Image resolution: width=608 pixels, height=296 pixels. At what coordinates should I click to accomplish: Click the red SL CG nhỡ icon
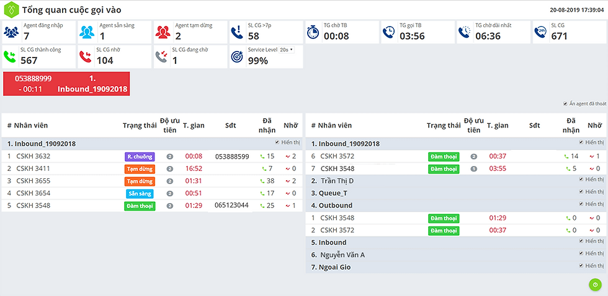[86, 57]
